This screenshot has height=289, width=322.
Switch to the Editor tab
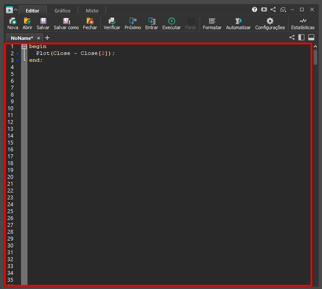(x=33, y=11)
